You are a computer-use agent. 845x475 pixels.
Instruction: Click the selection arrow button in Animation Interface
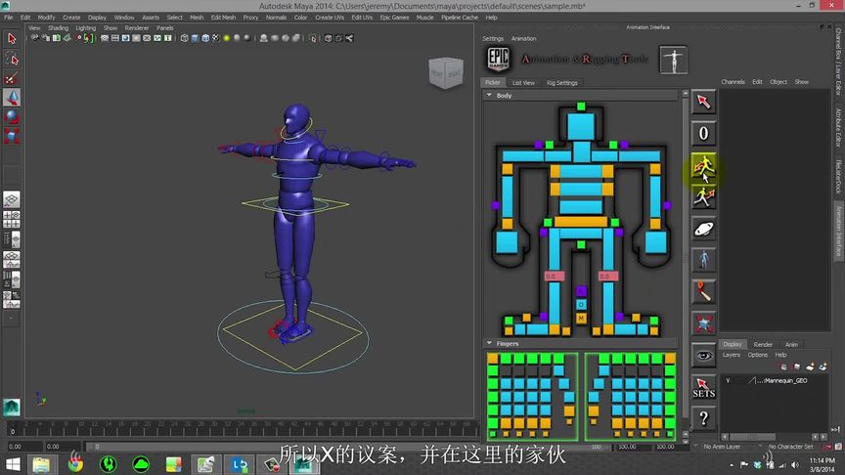(703, 102)
